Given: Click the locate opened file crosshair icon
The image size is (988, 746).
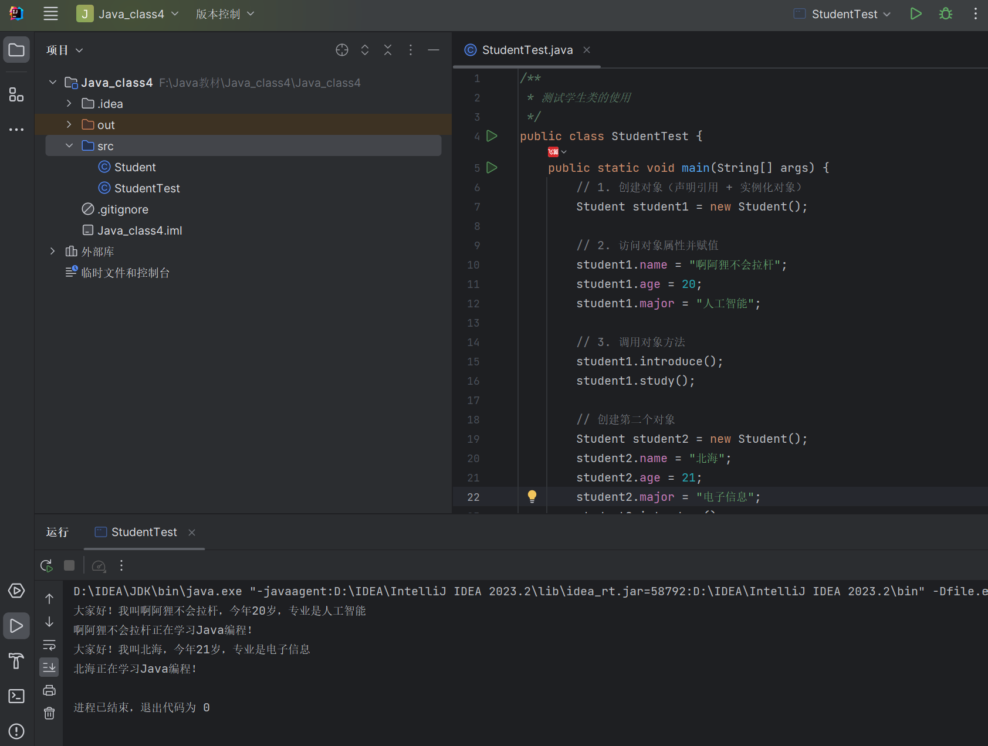Looking at the screenshot, I should pos(342,50).
